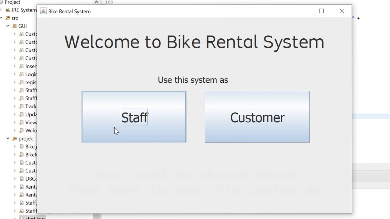Expand the Inser file tree arrow
390x219 pixels.
coord(15,66)
